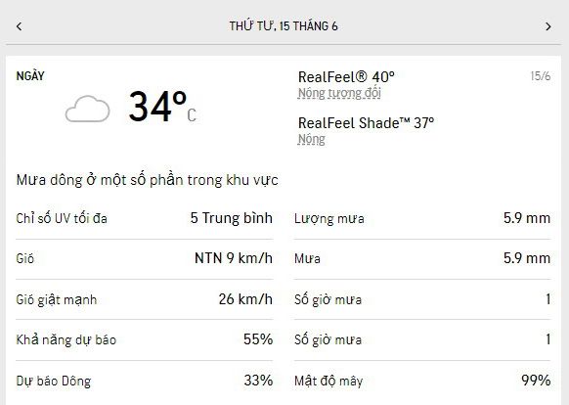Select the Chỉ số UV tối đa row
Viewport: 569px width, 405px height.
[144, 219]
